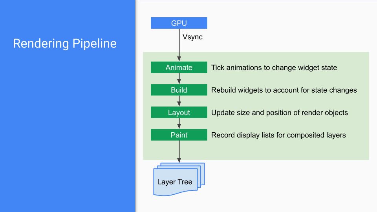Click the blue GPU box
Viewport: 377px width, 212px height.
coord(179,23)
